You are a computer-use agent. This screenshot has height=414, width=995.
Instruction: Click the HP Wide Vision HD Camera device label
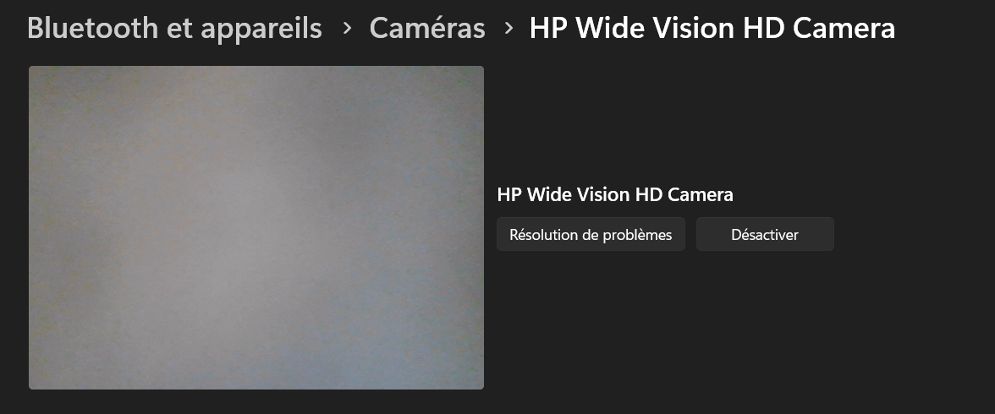(615, 194)
